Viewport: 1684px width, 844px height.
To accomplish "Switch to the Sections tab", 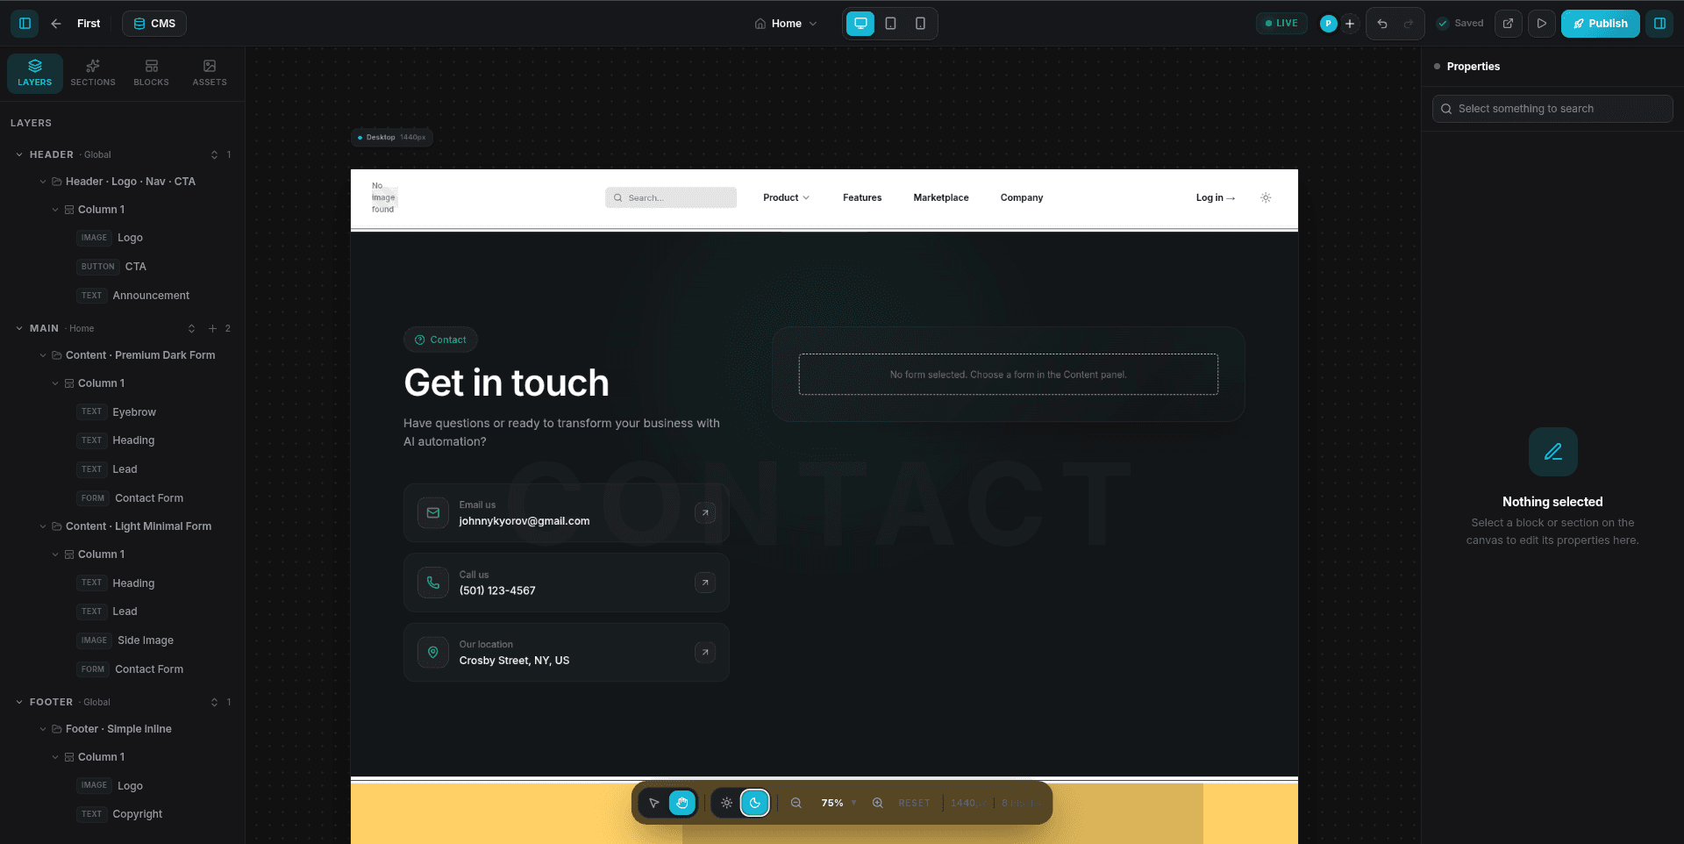I will click(93, 73).
